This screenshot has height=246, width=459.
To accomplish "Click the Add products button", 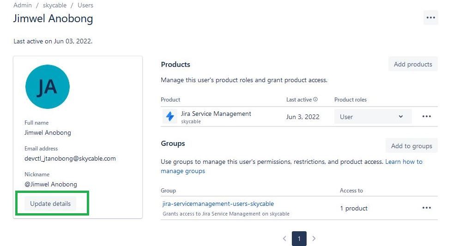I will pos(413,64).
